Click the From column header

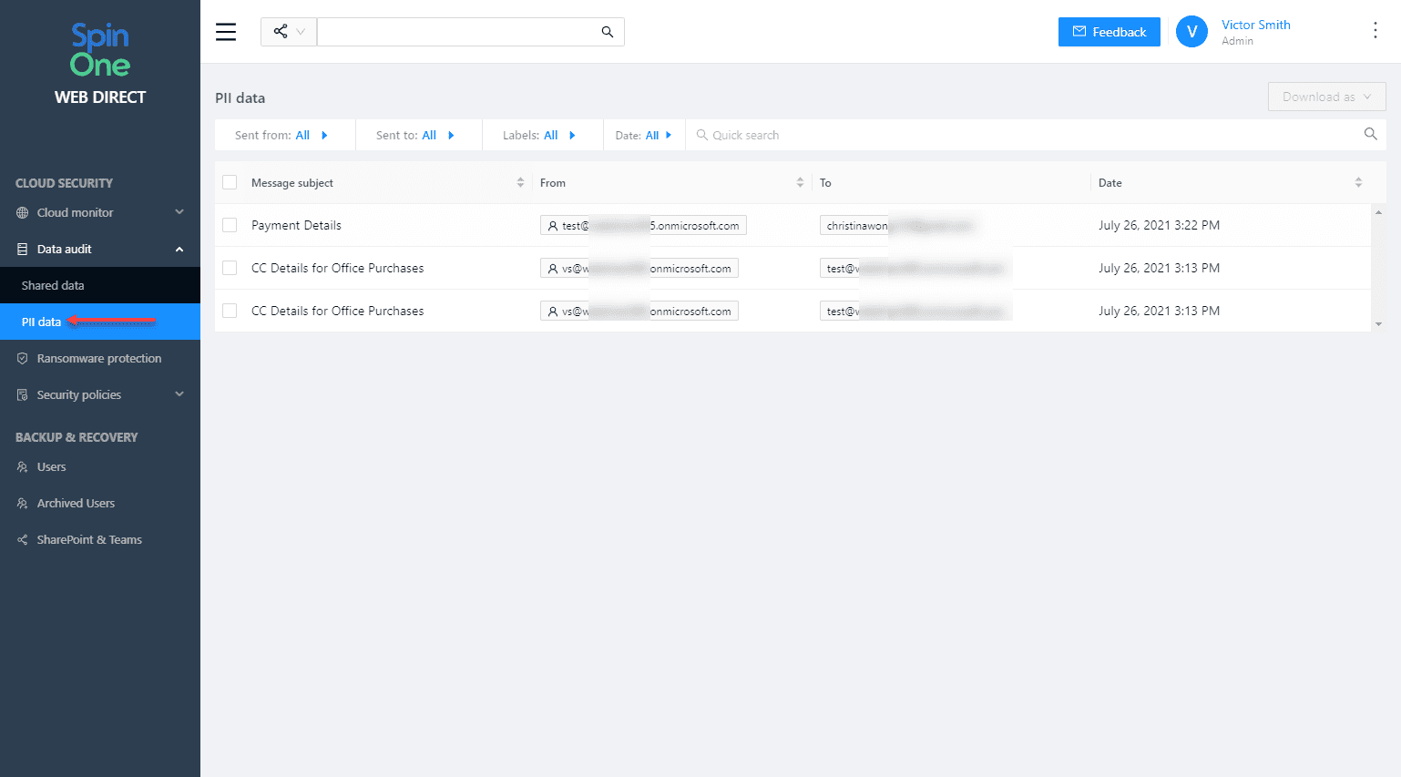pos(553,183)
